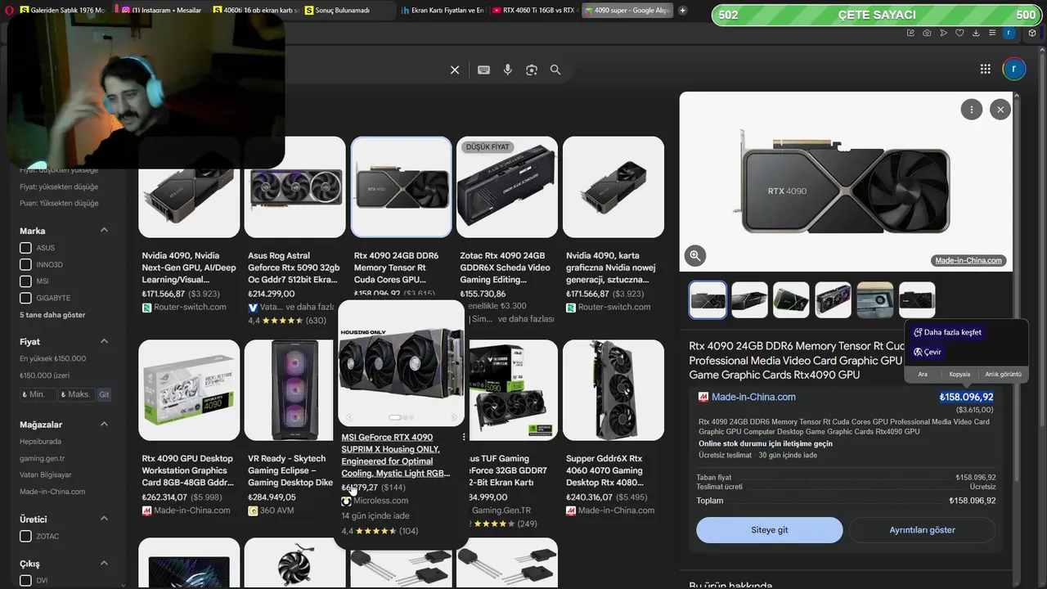Open three-dot options on product panel
Viewport: 1047px width, 589px height.
972,110
